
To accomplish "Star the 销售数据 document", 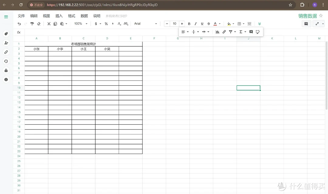I will coord(321,16).
